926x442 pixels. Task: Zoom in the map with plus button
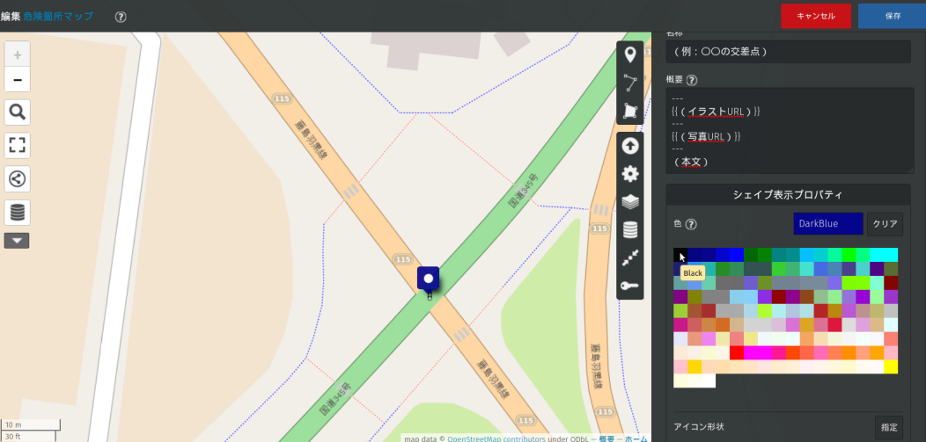tap(18, 54)
